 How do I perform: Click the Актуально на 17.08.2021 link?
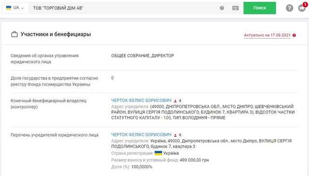[x=267, y=35]
